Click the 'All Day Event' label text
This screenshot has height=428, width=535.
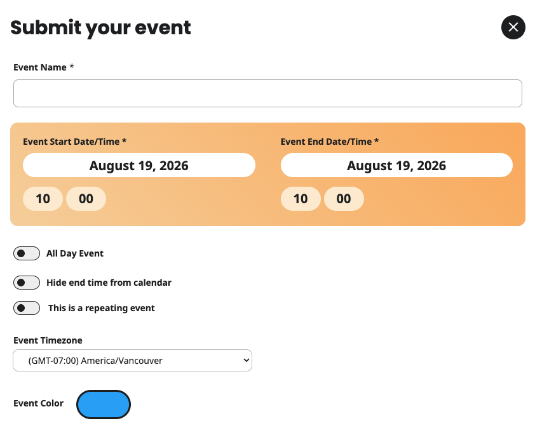point(75,253)
